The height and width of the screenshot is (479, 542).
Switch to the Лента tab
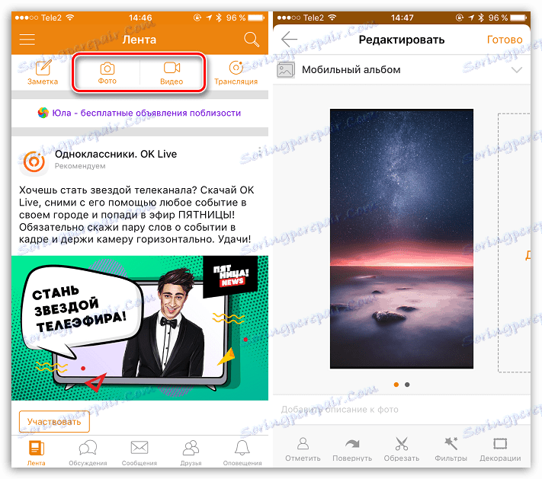[36, 453]
